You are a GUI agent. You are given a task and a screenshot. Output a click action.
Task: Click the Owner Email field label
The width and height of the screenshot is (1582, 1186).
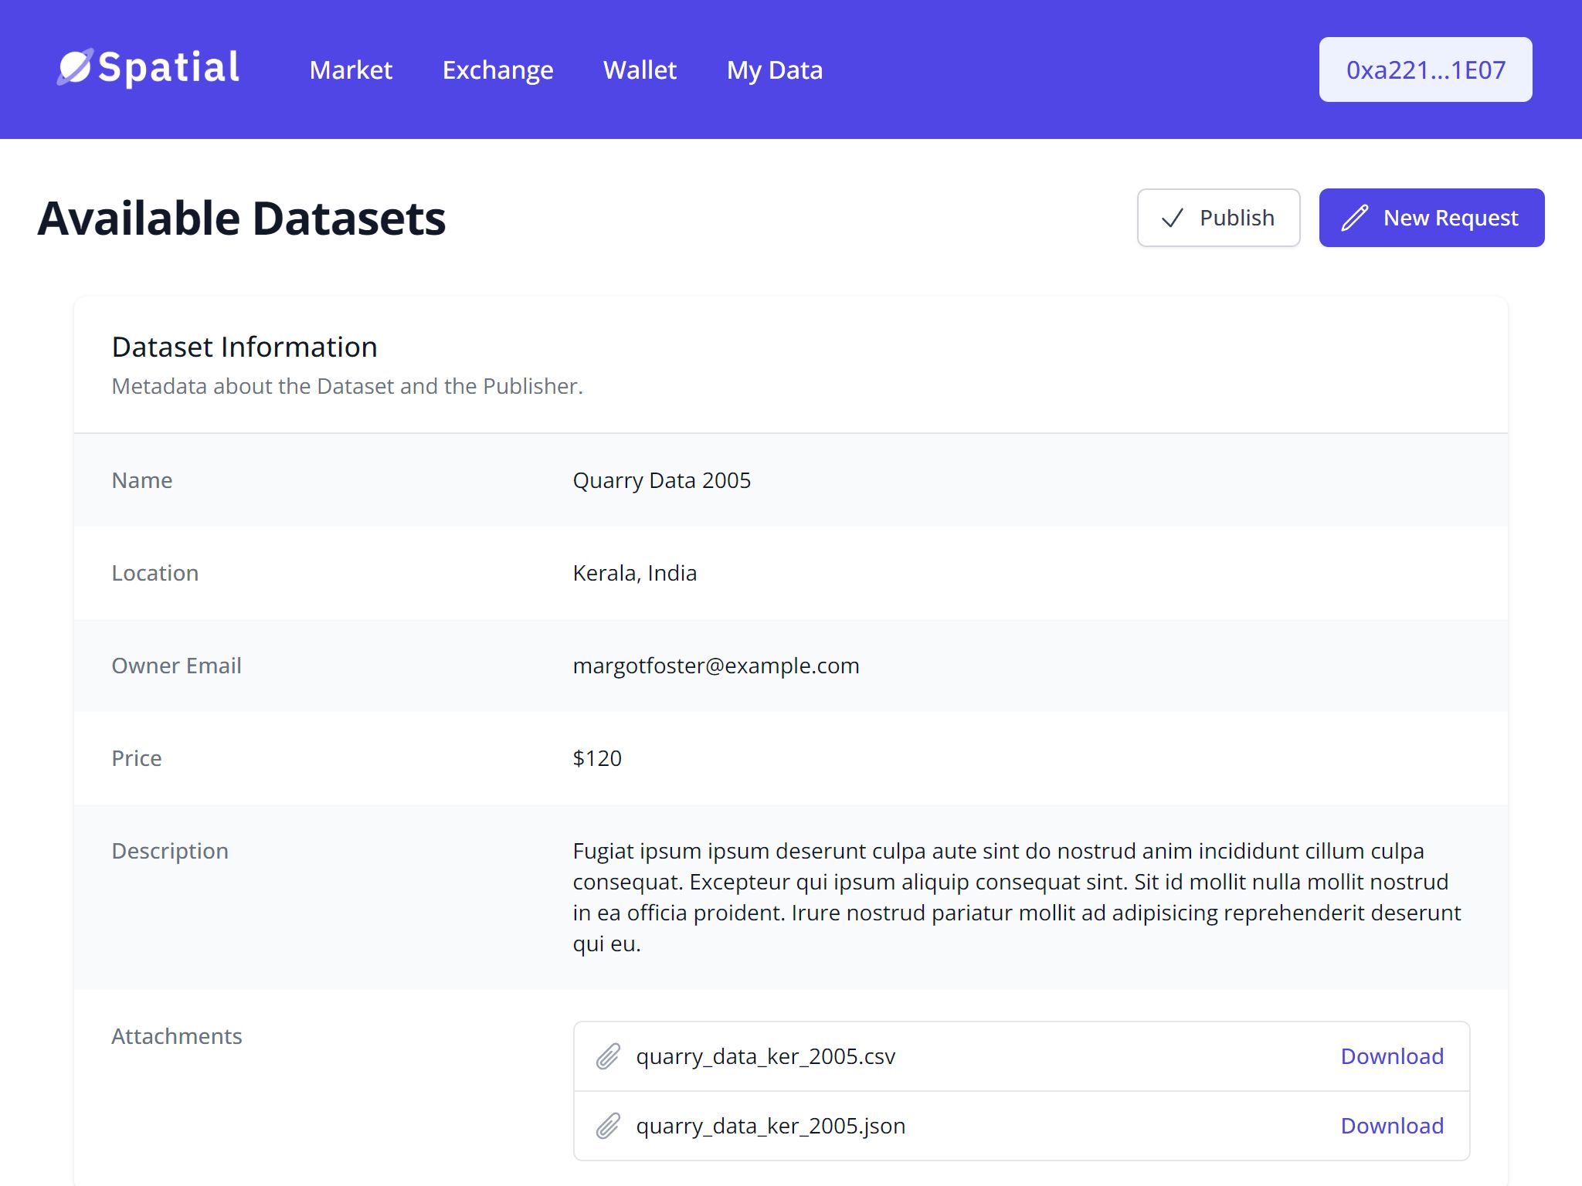tap(176, 666)
